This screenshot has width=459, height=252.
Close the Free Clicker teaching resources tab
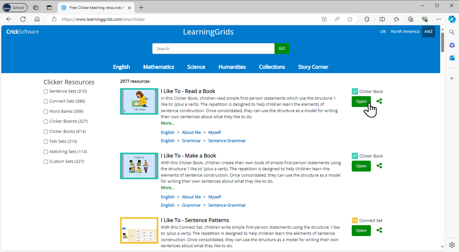[x=129, y=8]
